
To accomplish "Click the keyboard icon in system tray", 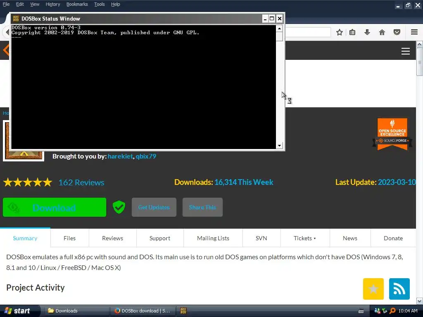I will coord(361,311).
